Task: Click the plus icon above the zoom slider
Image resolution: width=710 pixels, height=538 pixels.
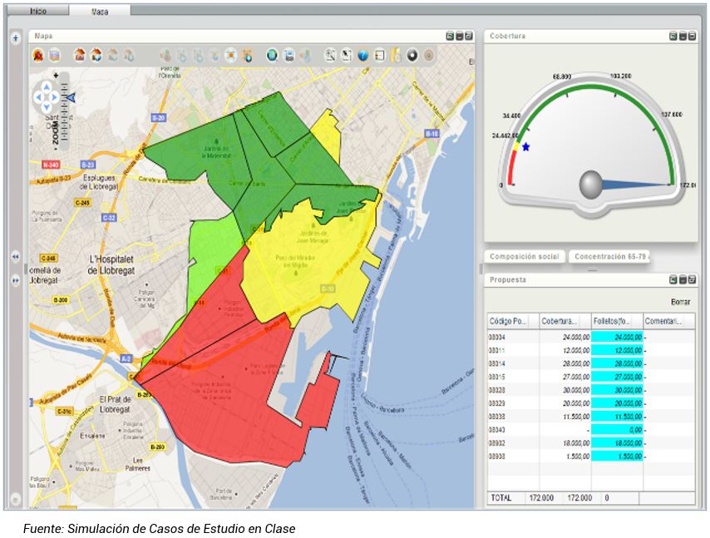Action: (x=56, y=75)
